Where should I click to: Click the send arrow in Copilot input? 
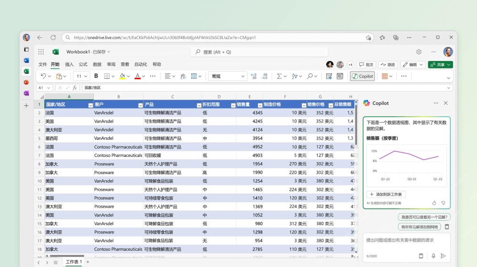coord(443,256)
